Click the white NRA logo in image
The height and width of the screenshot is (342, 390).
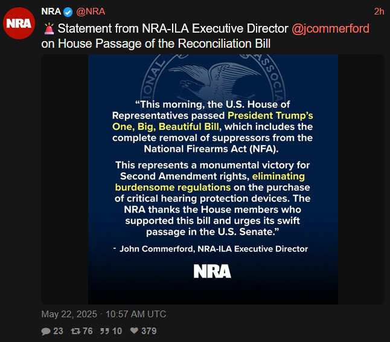tap(212, 271)
